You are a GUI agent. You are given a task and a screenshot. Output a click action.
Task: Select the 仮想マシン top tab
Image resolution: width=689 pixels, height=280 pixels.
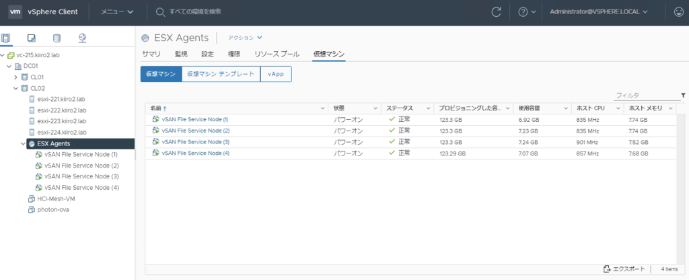pyautogui.click(x=328, y=54)
